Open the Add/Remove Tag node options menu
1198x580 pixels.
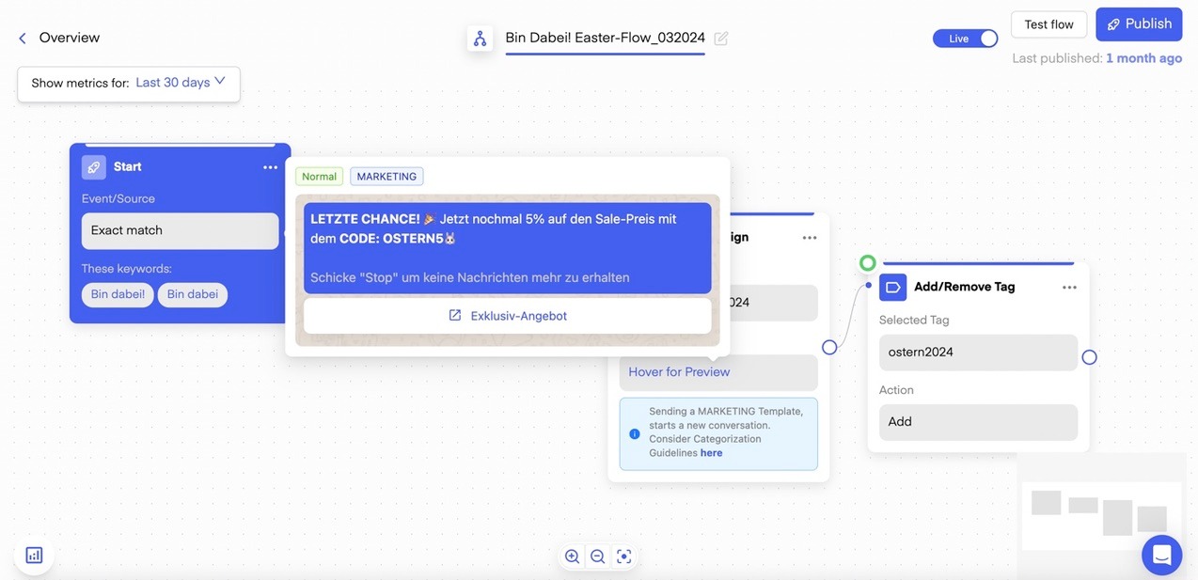[x=1069, y=288]
